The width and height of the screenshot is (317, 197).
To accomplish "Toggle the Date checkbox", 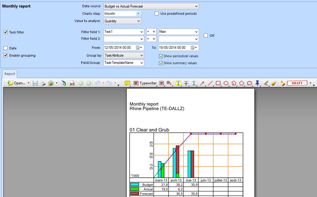I will (6, 48).
